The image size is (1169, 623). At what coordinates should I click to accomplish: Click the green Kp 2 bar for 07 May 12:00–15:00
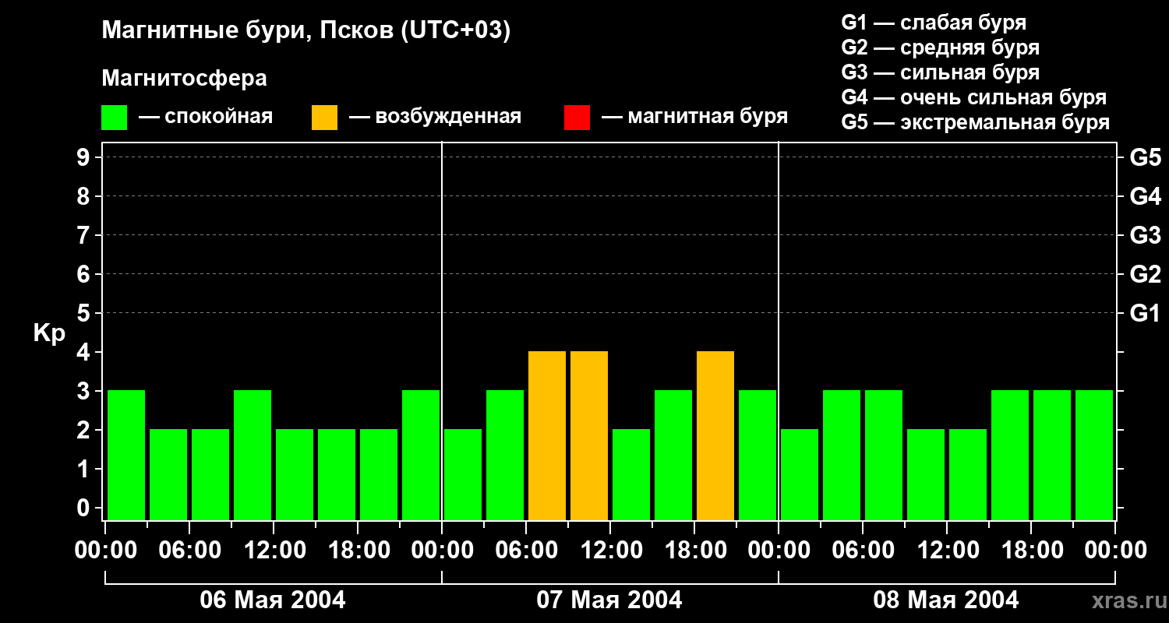[x=631, y=475]
